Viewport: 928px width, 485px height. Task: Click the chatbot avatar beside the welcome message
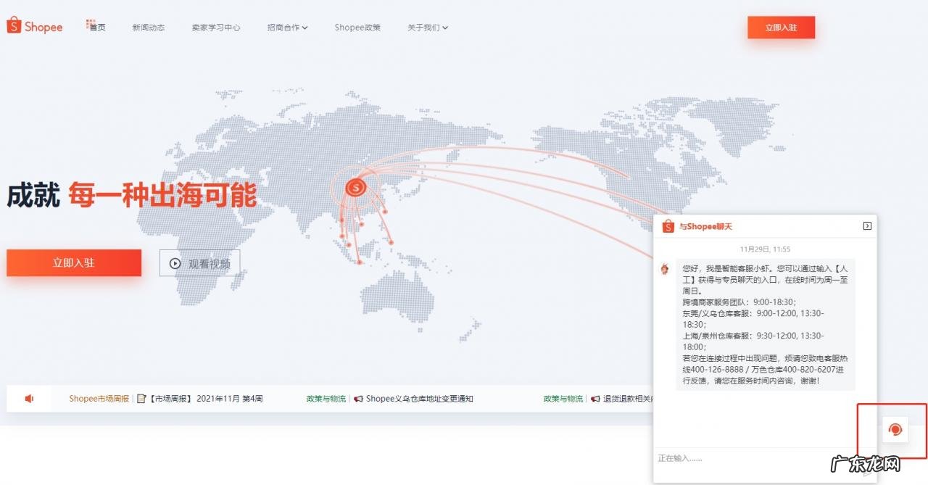click(664, 268)
